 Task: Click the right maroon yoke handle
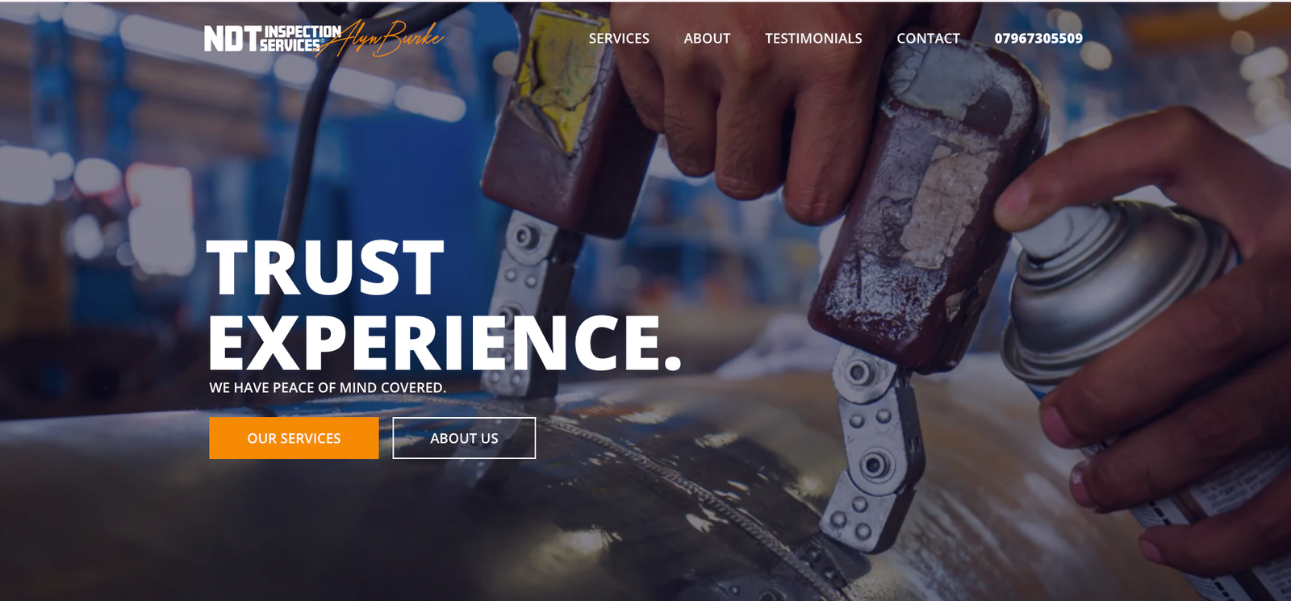[x=928, y=202]
